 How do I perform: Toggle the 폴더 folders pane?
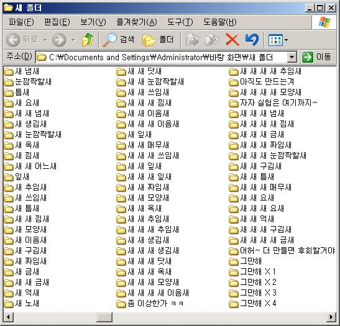158,40
